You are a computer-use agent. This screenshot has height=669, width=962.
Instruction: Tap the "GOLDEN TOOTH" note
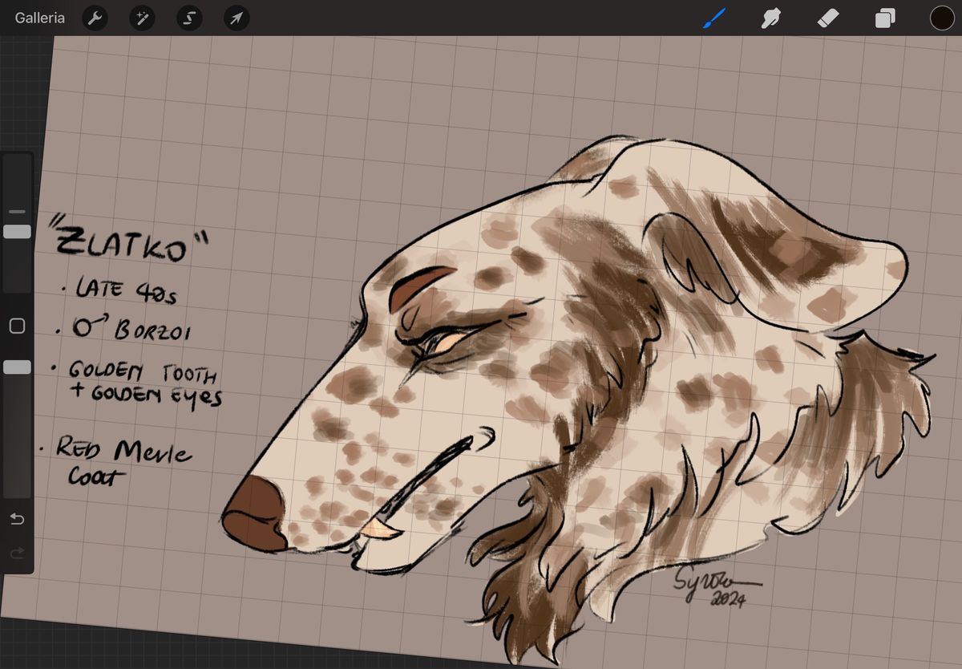point(142,371)
